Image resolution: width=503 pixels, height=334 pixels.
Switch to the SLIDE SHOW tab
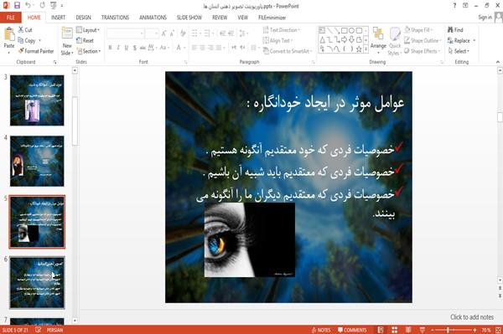pyautogui.click(x=189, y=18)
